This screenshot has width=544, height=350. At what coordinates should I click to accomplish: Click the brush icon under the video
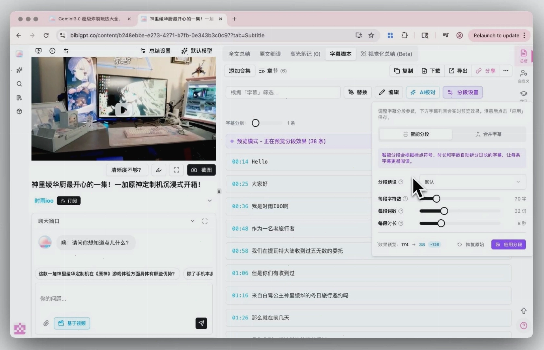tap(159, 170)
